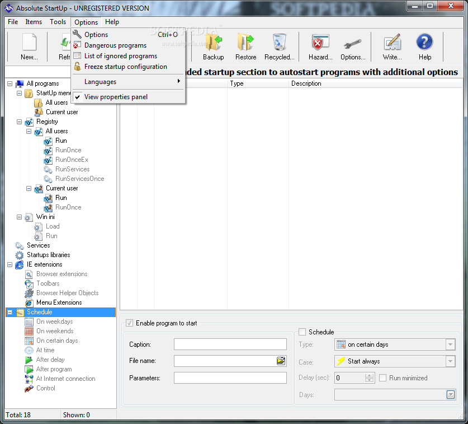Viewport: 468px width, 424px height.
Task: Click the At Internet connection icon
Action: (29, 379)
